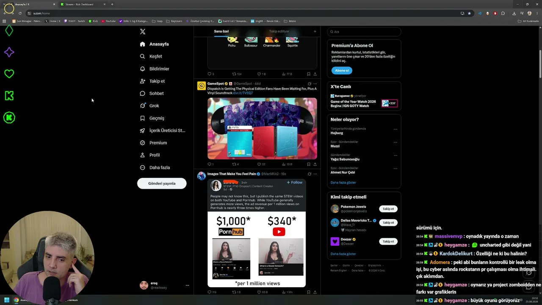Follow Dallas Mavericks with Takip et
Image resolution: width=542 pixels, height=305 pixels.
point(388,222)
